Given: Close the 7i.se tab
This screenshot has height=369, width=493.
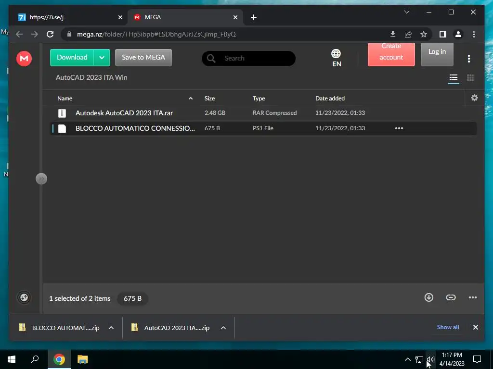Looking at the screenshot, I should pyautogui.click(x=120, y=17).
